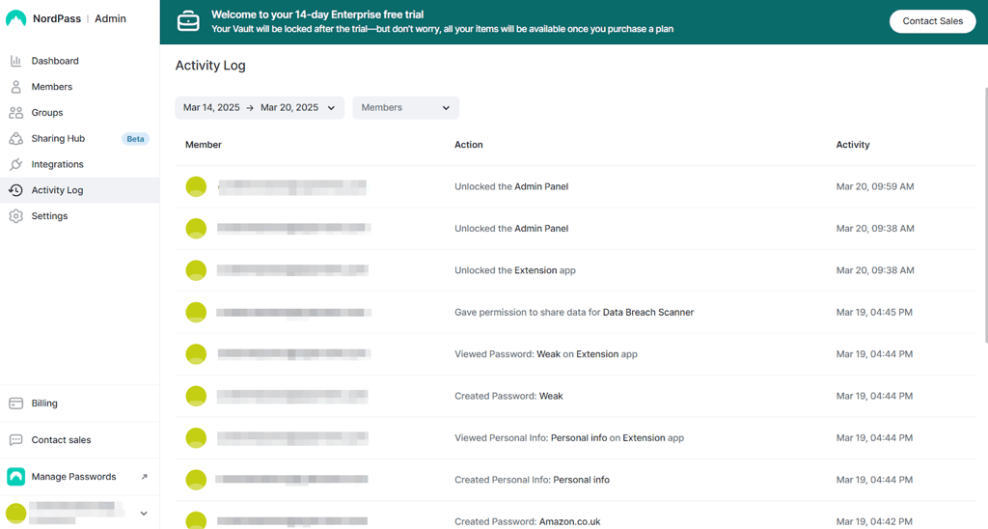Screen dimensions: 988x529
Task: Open Manage Passwords link
Action: [79, 477]
